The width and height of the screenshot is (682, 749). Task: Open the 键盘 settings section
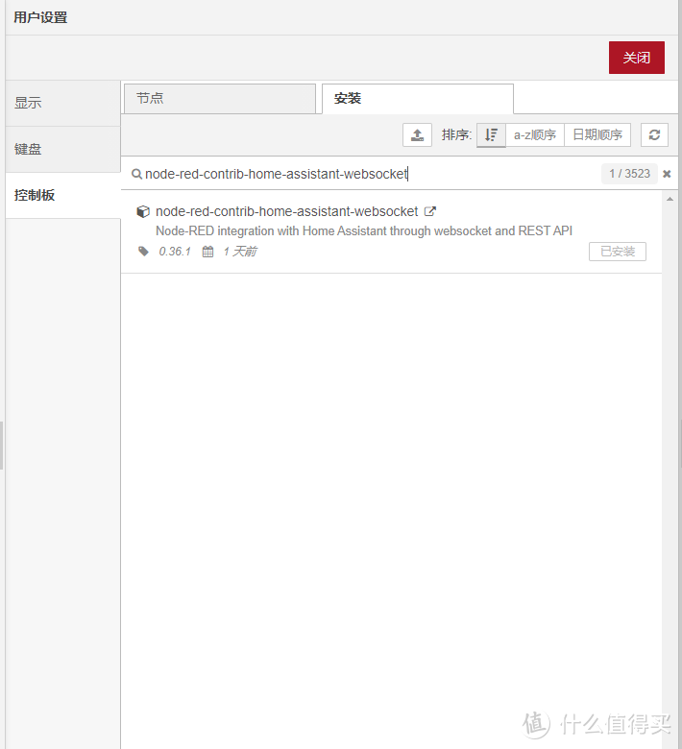point(62,150)
